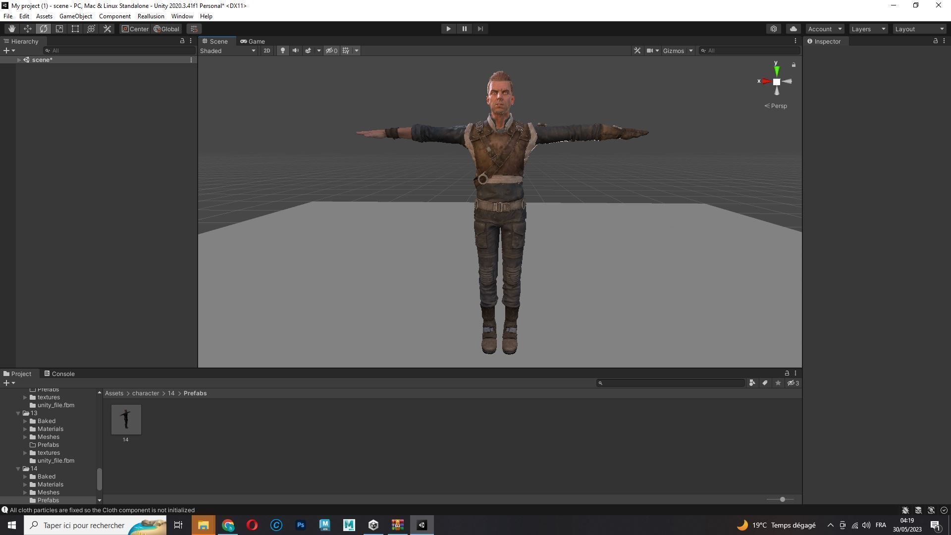Lock the Inspector panel

click(936, 41)
